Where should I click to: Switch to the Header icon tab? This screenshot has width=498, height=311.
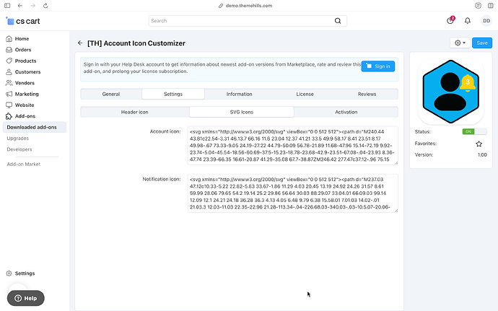pos(135,112)
